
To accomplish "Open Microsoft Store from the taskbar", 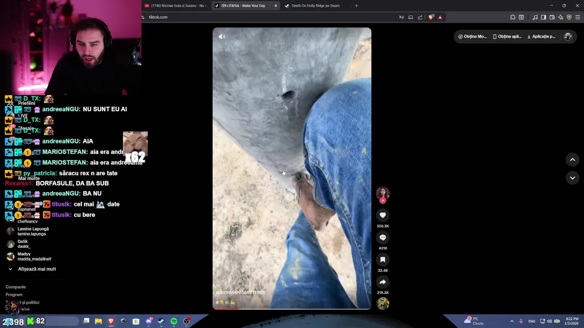I will tap(136, 321).
